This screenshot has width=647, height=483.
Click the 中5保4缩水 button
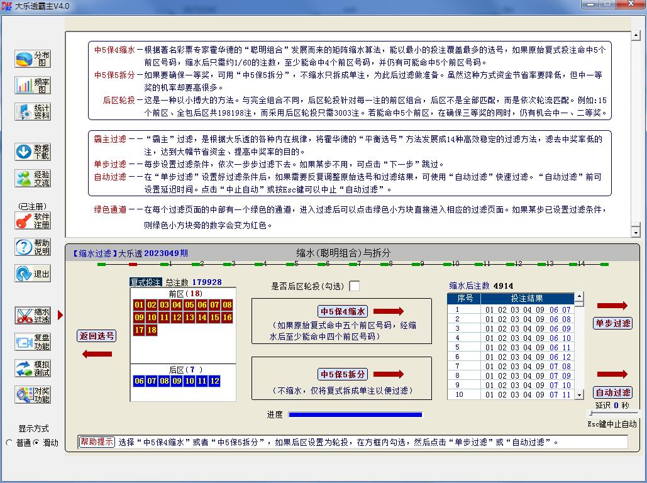[343, 311]
